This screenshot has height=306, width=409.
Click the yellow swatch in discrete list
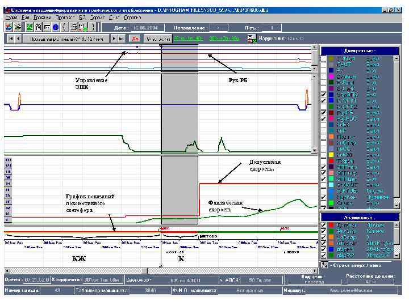(x=331, y=155)
